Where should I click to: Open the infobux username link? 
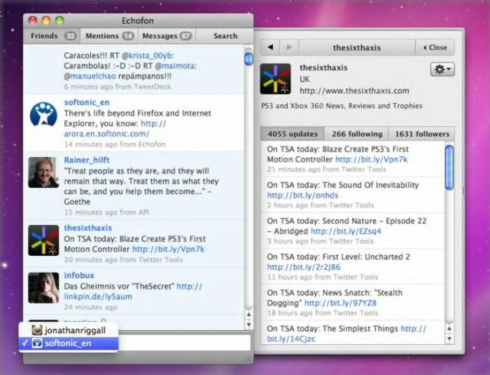pyautogui.click(x=79, y=275)
